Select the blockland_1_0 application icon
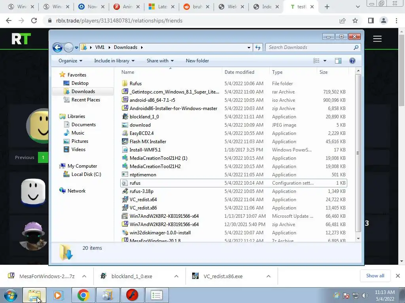 (x=125, y=117)
